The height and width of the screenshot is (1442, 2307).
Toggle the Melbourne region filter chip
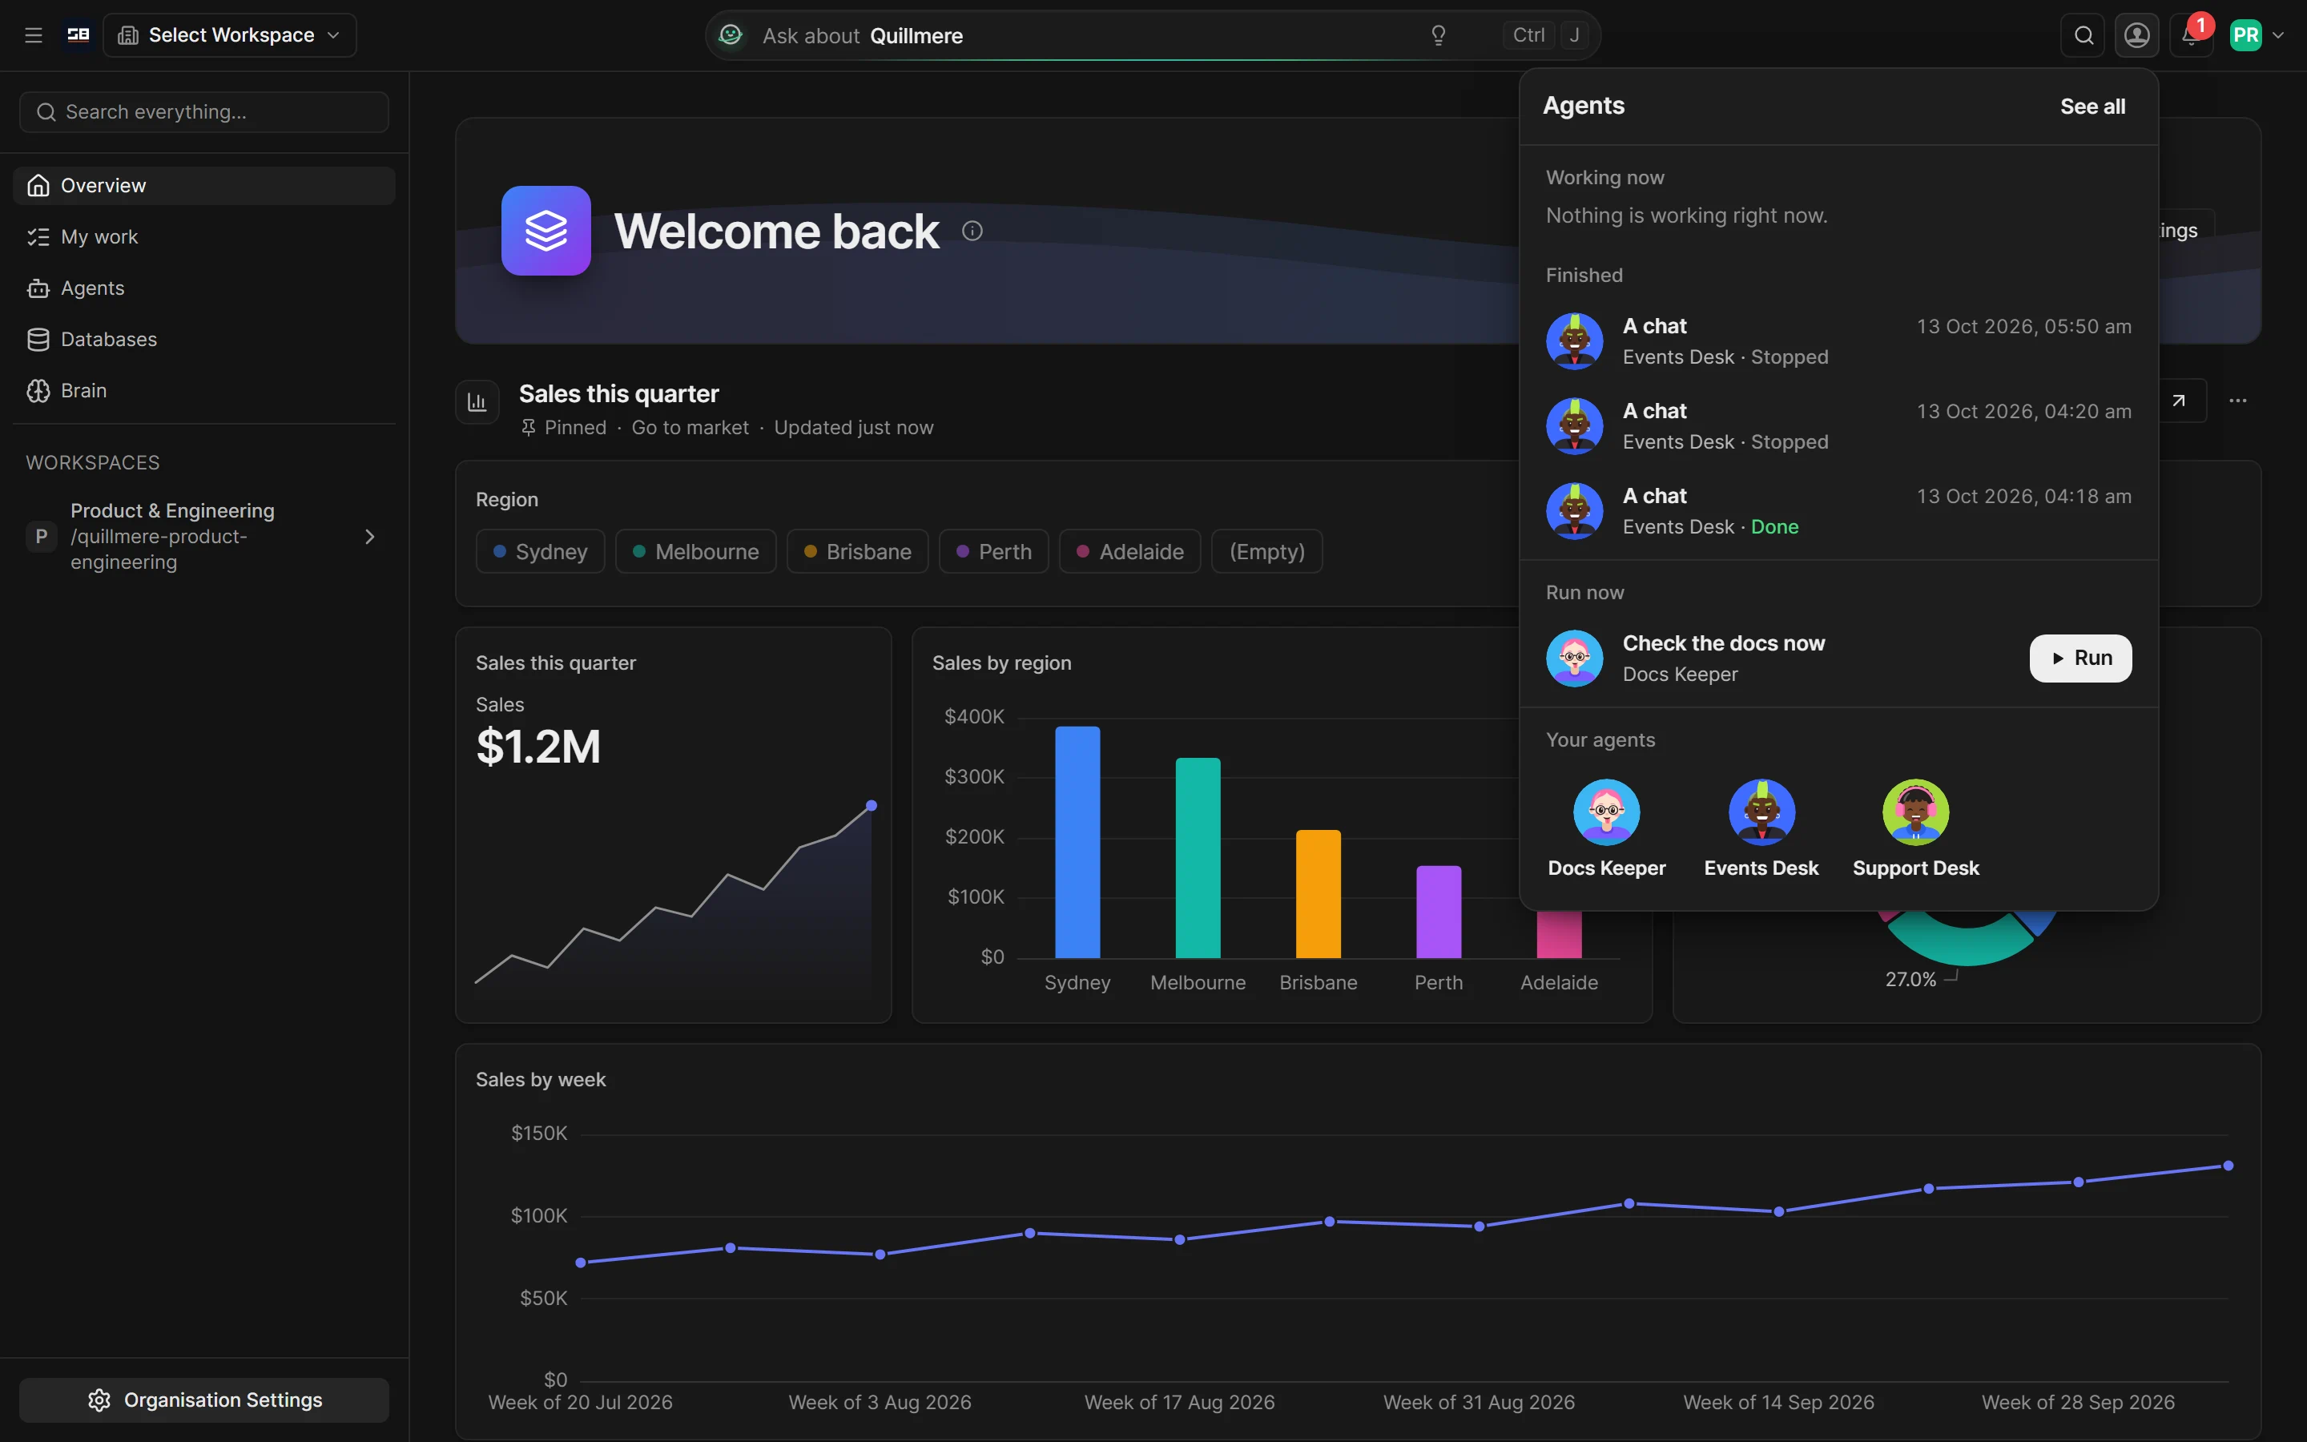[696, 551]
